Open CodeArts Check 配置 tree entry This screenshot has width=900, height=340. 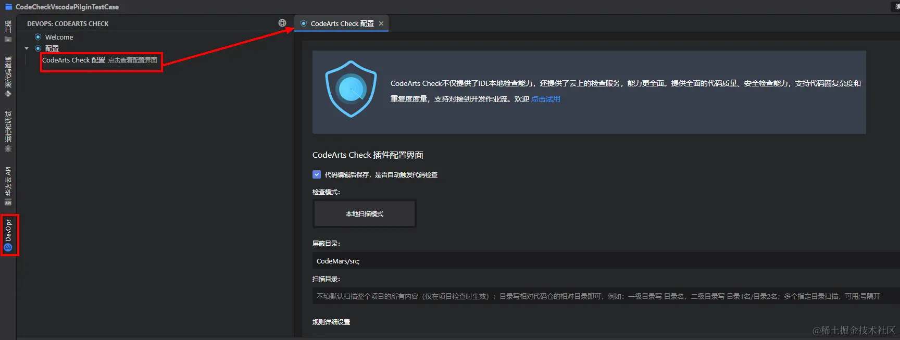coord(99,60)
